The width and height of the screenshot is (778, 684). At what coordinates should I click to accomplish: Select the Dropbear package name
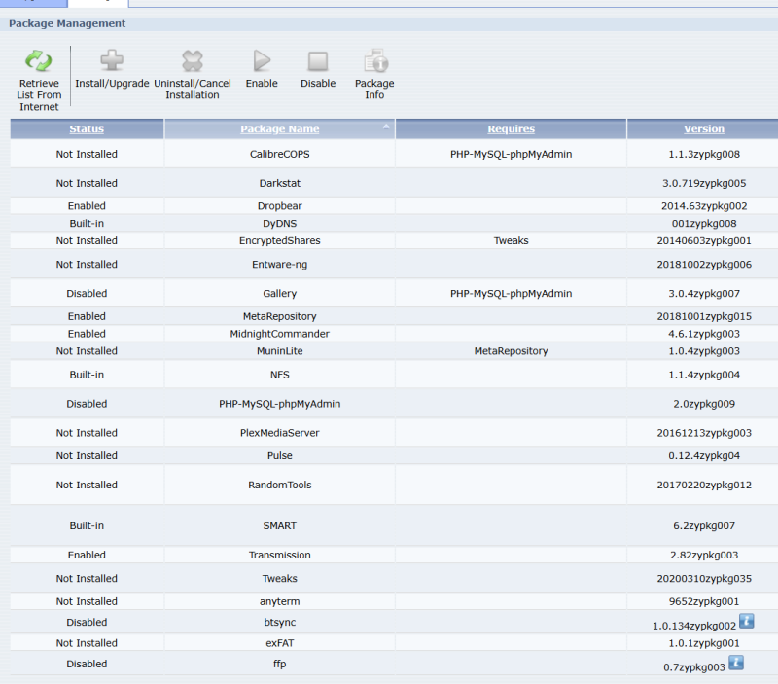[279, 206]
